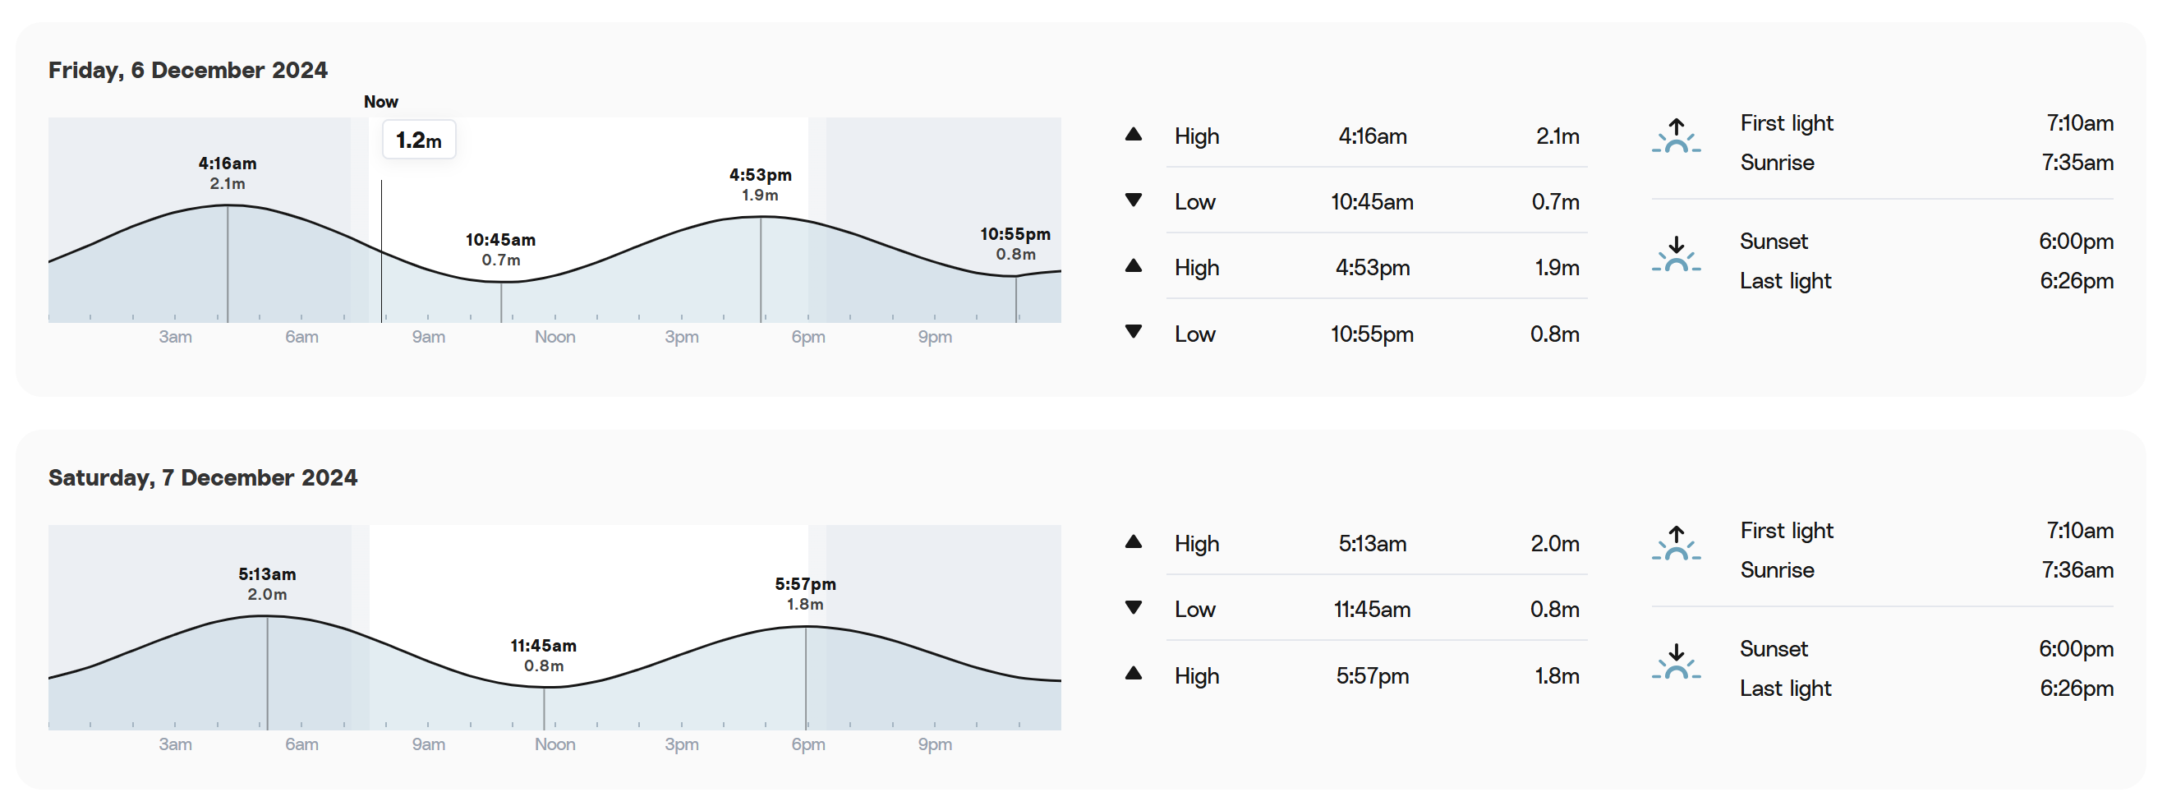The width and height of the screenshot is (2167, 806).
Task: Click the sunrise icon for Friday
Action: [x=1676, y=136]
